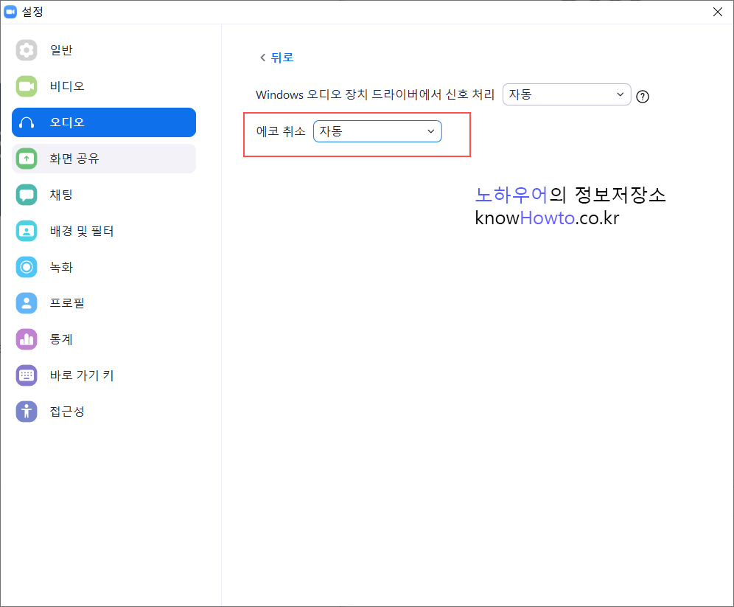The image size is (734, 607).
Task: Open 접근성 settings section
Action: tap(104, 412)
